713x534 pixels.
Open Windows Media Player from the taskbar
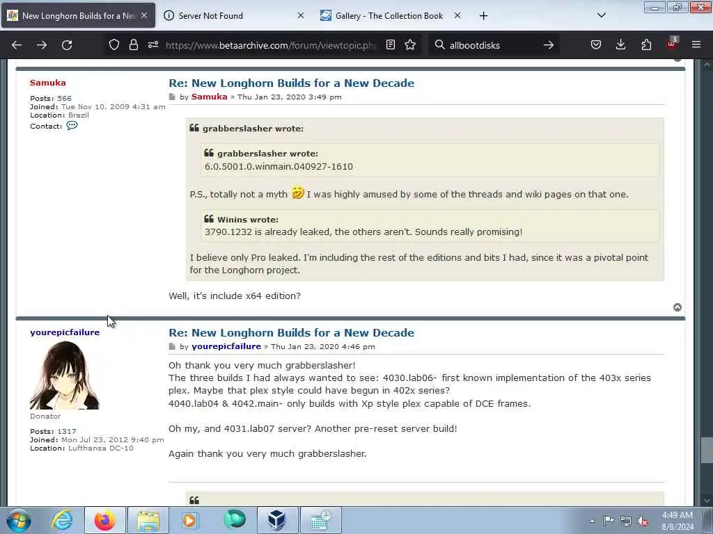(189, 520)
